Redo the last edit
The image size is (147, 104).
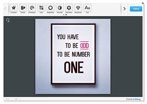[16, 99]
